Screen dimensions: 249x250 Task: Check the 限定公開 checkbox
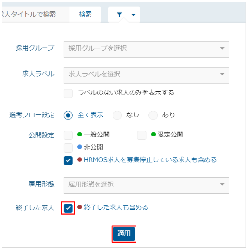tap(142, 135)
